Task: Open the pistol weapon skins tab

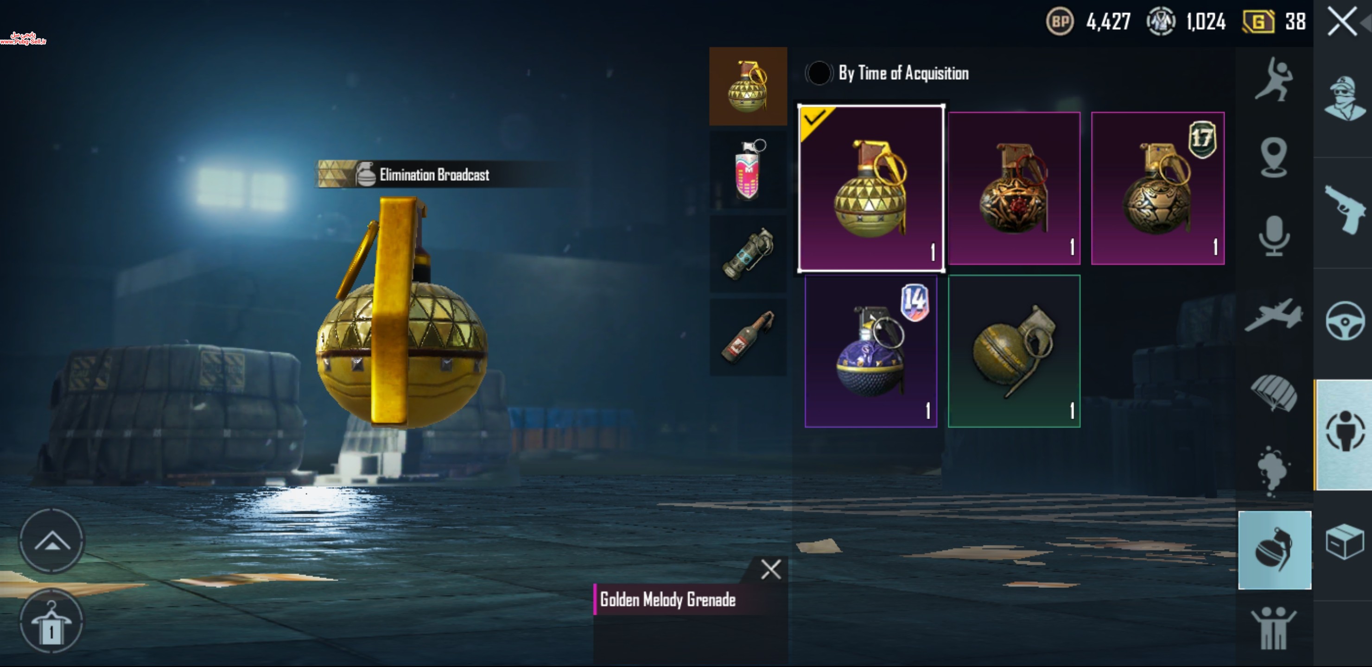Action: click(x=1344, y=210)
